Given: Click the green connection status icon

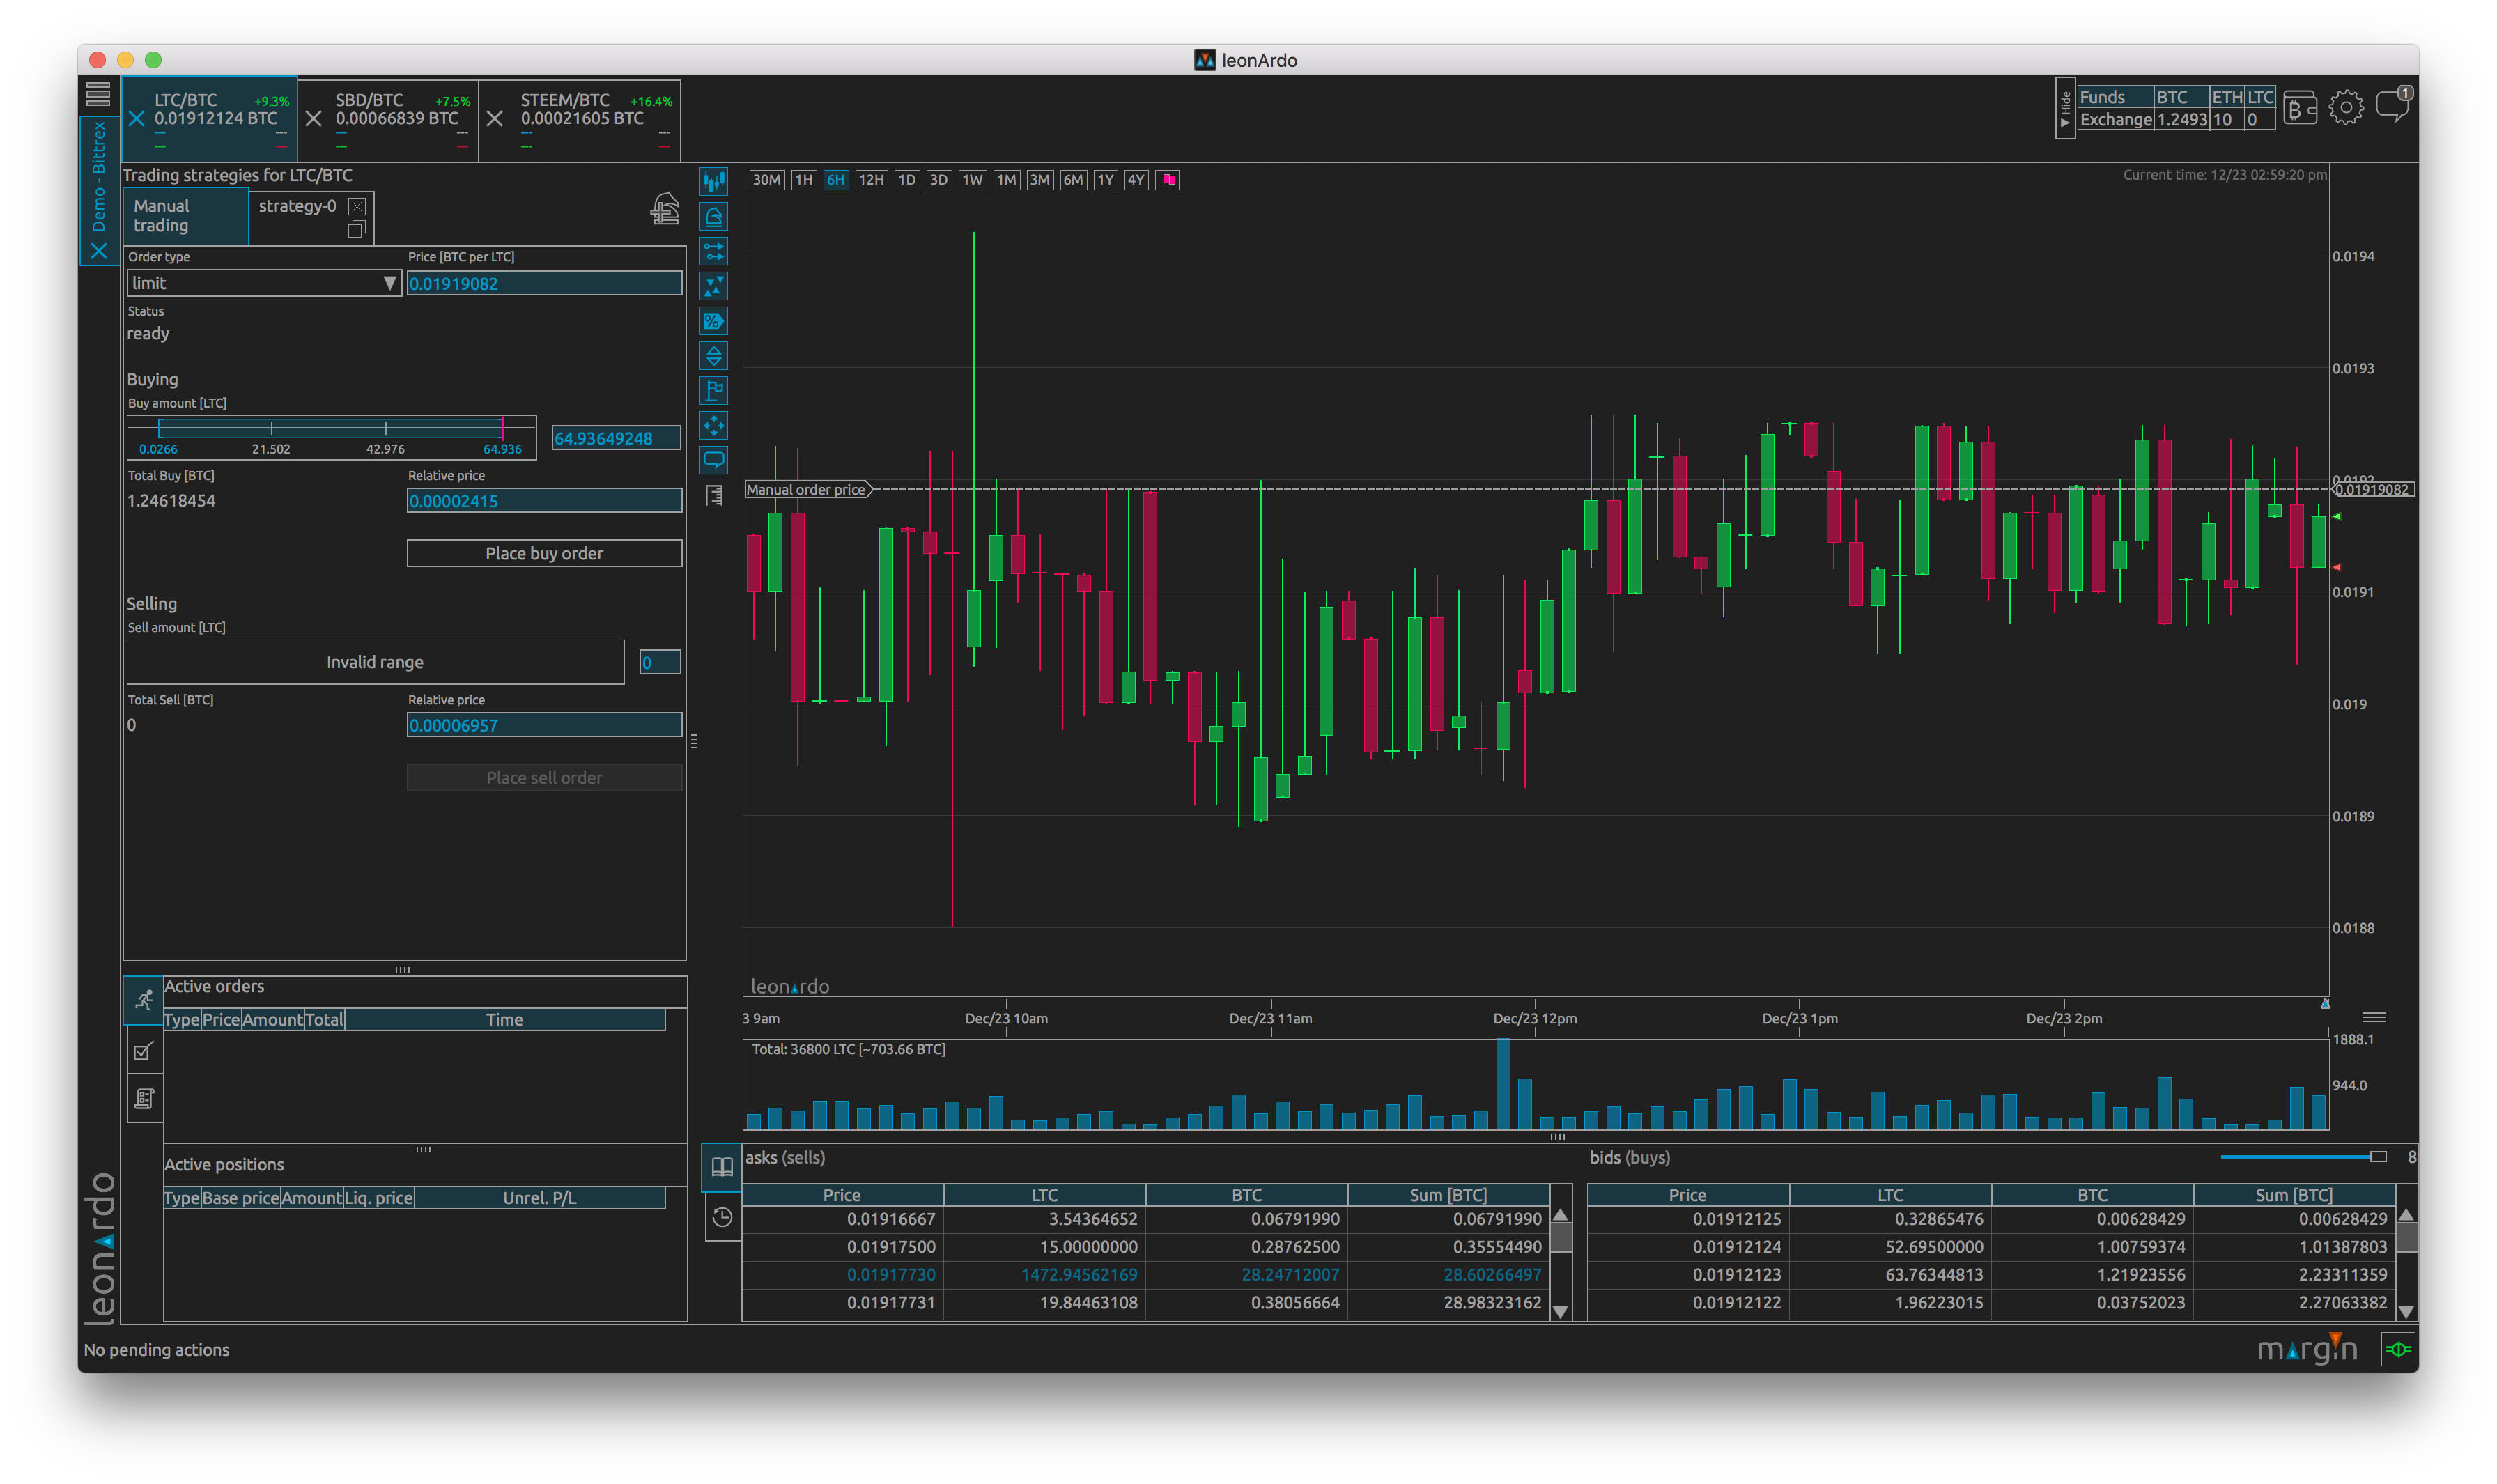Looking at the screenshot, I should (2398, 1350).
